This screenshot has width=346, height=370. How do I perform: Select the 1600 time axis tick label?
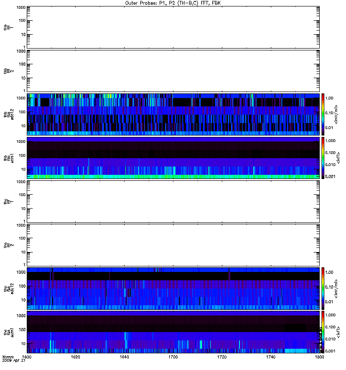27,358
